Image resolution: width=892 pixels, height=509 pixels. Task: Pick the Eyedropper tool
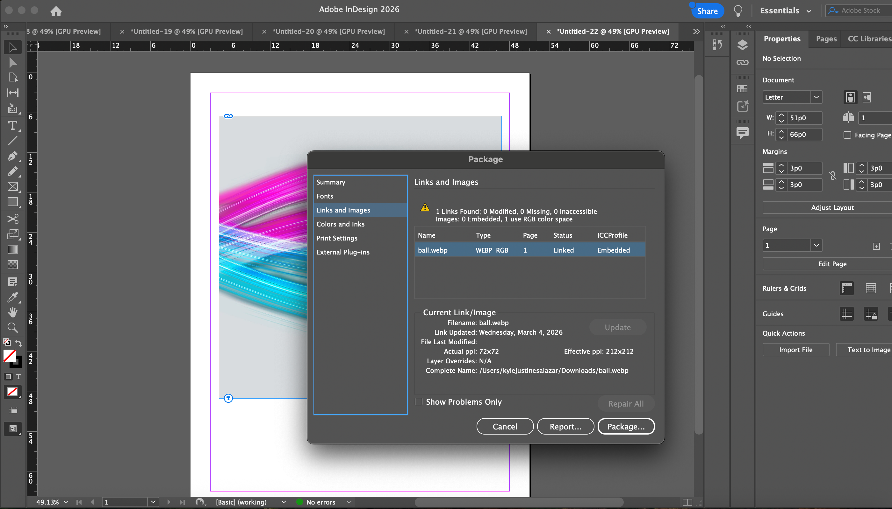tap(13, 297)
